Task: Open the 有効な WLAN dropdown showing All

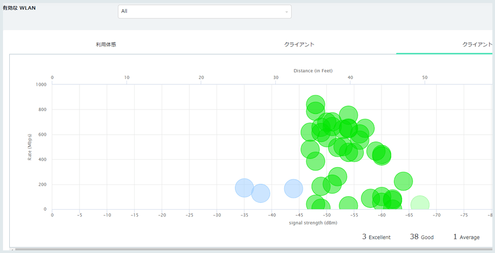Action: tap(201, 11)
